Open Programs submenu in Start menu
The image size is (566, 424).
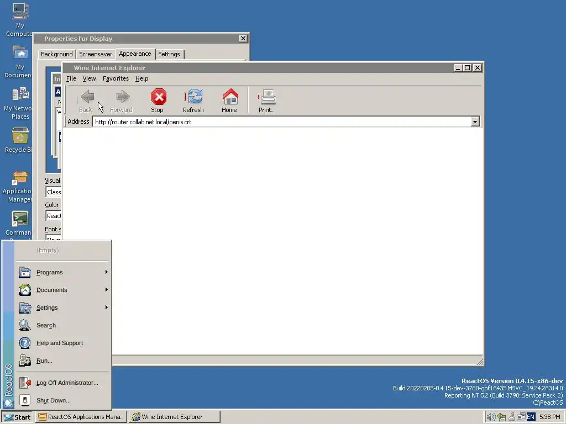(62, 272)
